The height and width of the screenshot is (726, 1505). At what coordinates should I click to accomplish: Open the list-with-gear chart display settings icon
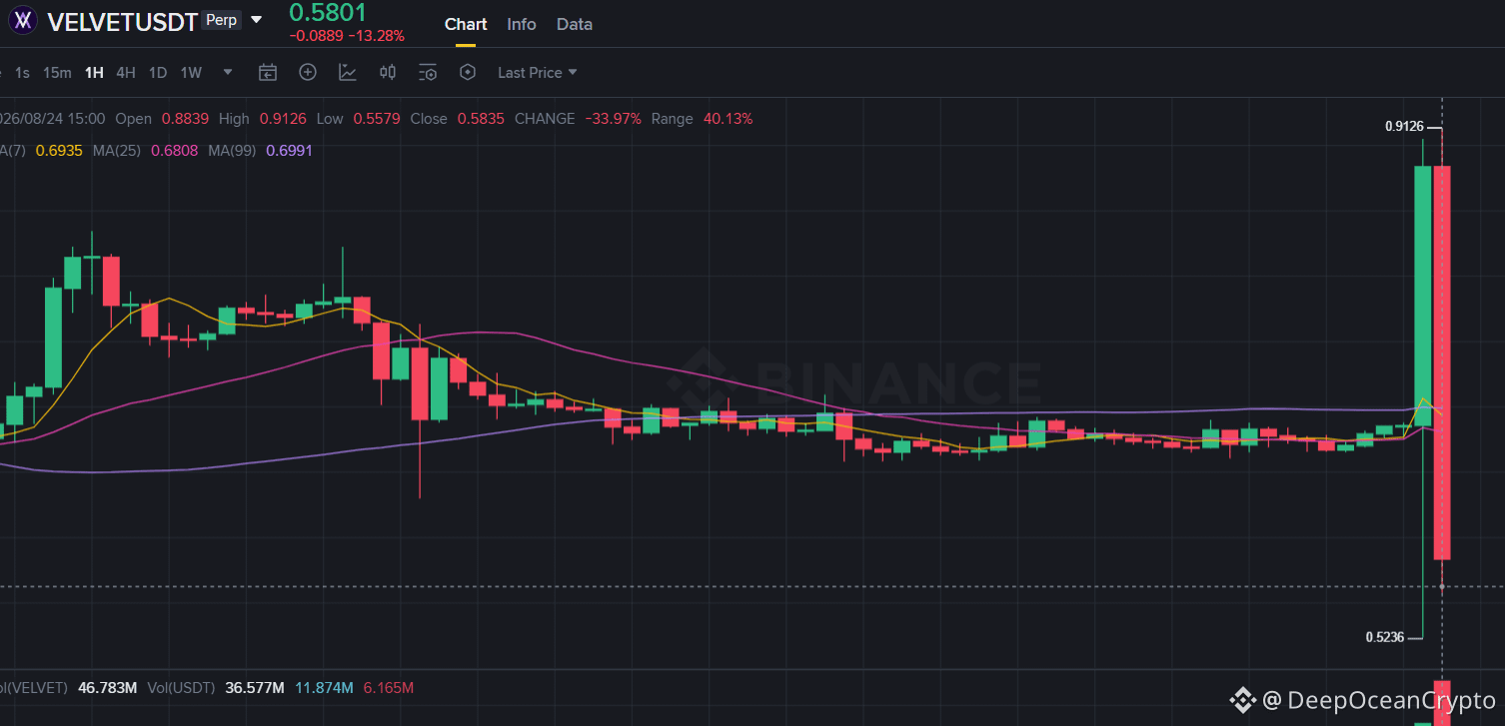[x=428, y=72]
